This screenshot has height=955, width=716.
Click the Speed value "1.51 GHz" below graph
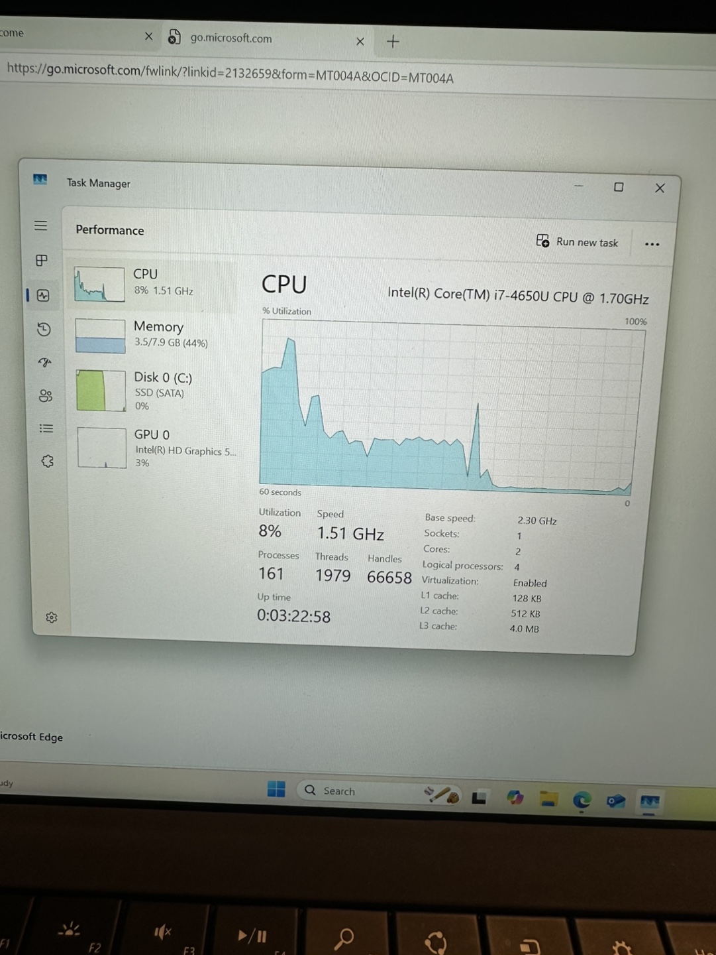coord(350,534)
